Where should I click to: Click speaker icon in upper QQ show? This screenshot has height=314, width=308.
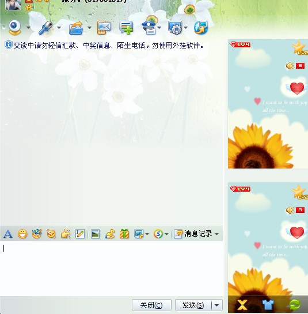coord(290,66)
